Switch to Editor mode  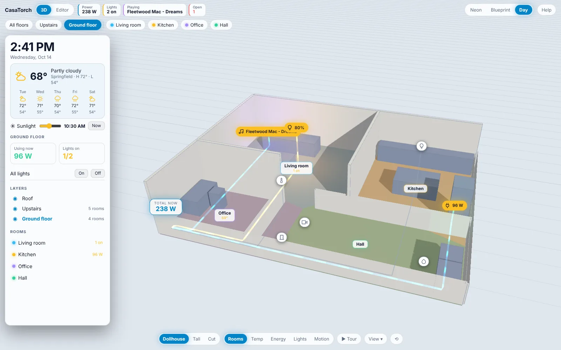coord(62,10)
